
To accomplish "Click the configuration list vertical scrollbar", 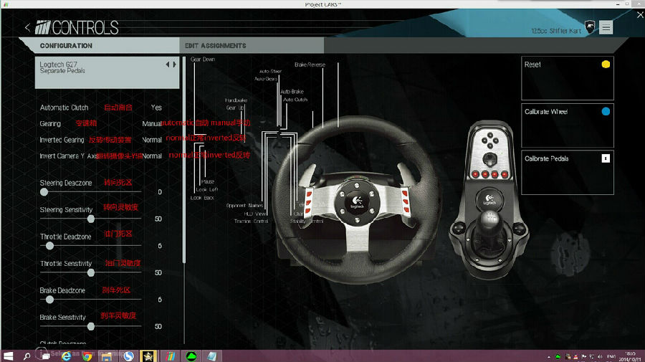I will click(184, 160).
